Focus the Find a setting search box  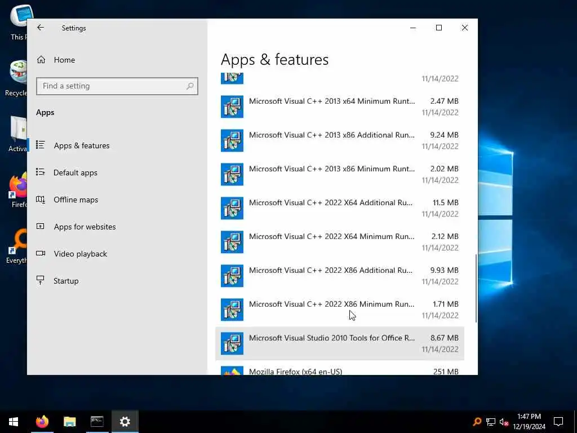pyautogui.click(x=117, y=86)
